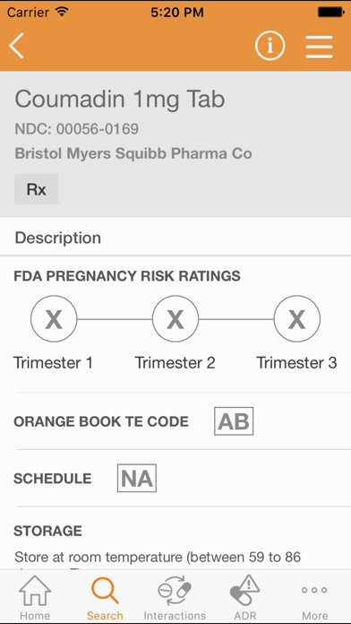351x624 pixels.
Task: Tap the Rx badge
Action: pyautogui.click(x=37, y=189)
